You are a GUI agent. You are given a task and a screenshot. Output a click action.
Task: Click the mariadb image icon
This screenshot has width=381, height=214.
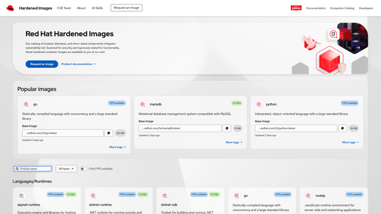(143, 104)
